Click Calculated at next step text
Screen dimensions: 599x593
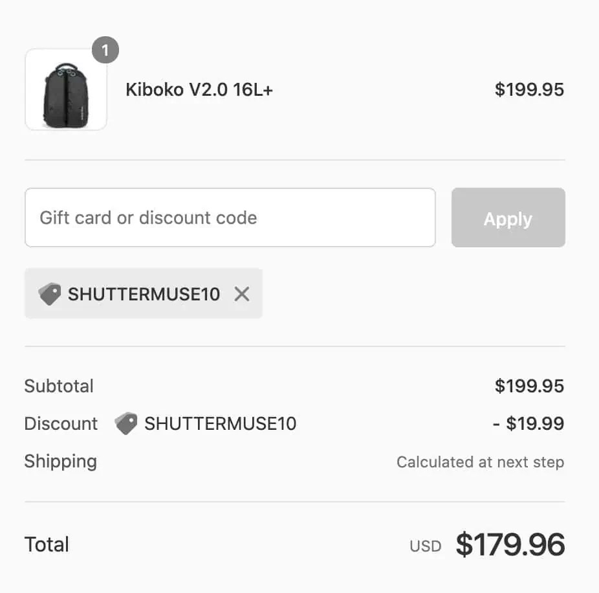479,462
